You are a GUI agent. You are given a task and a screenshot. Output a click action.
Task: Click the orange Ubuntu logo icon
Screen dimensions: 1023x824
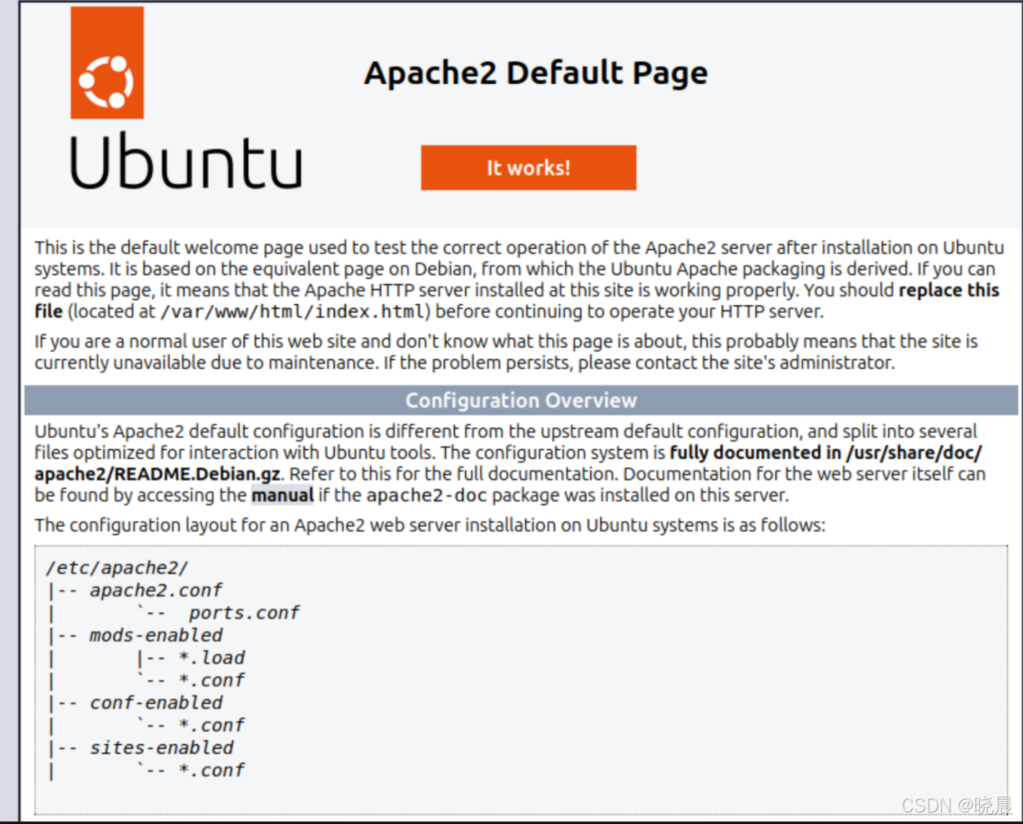107,63
